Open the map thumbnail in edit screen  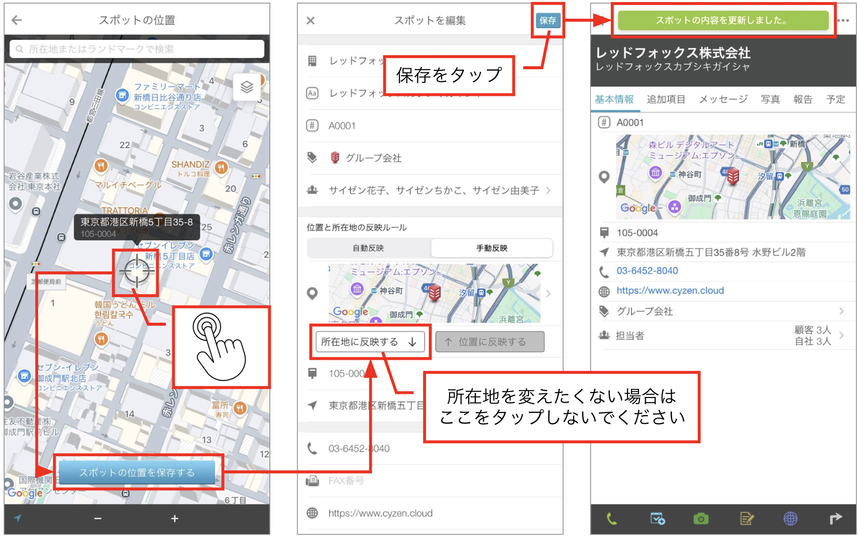[434, 294]
